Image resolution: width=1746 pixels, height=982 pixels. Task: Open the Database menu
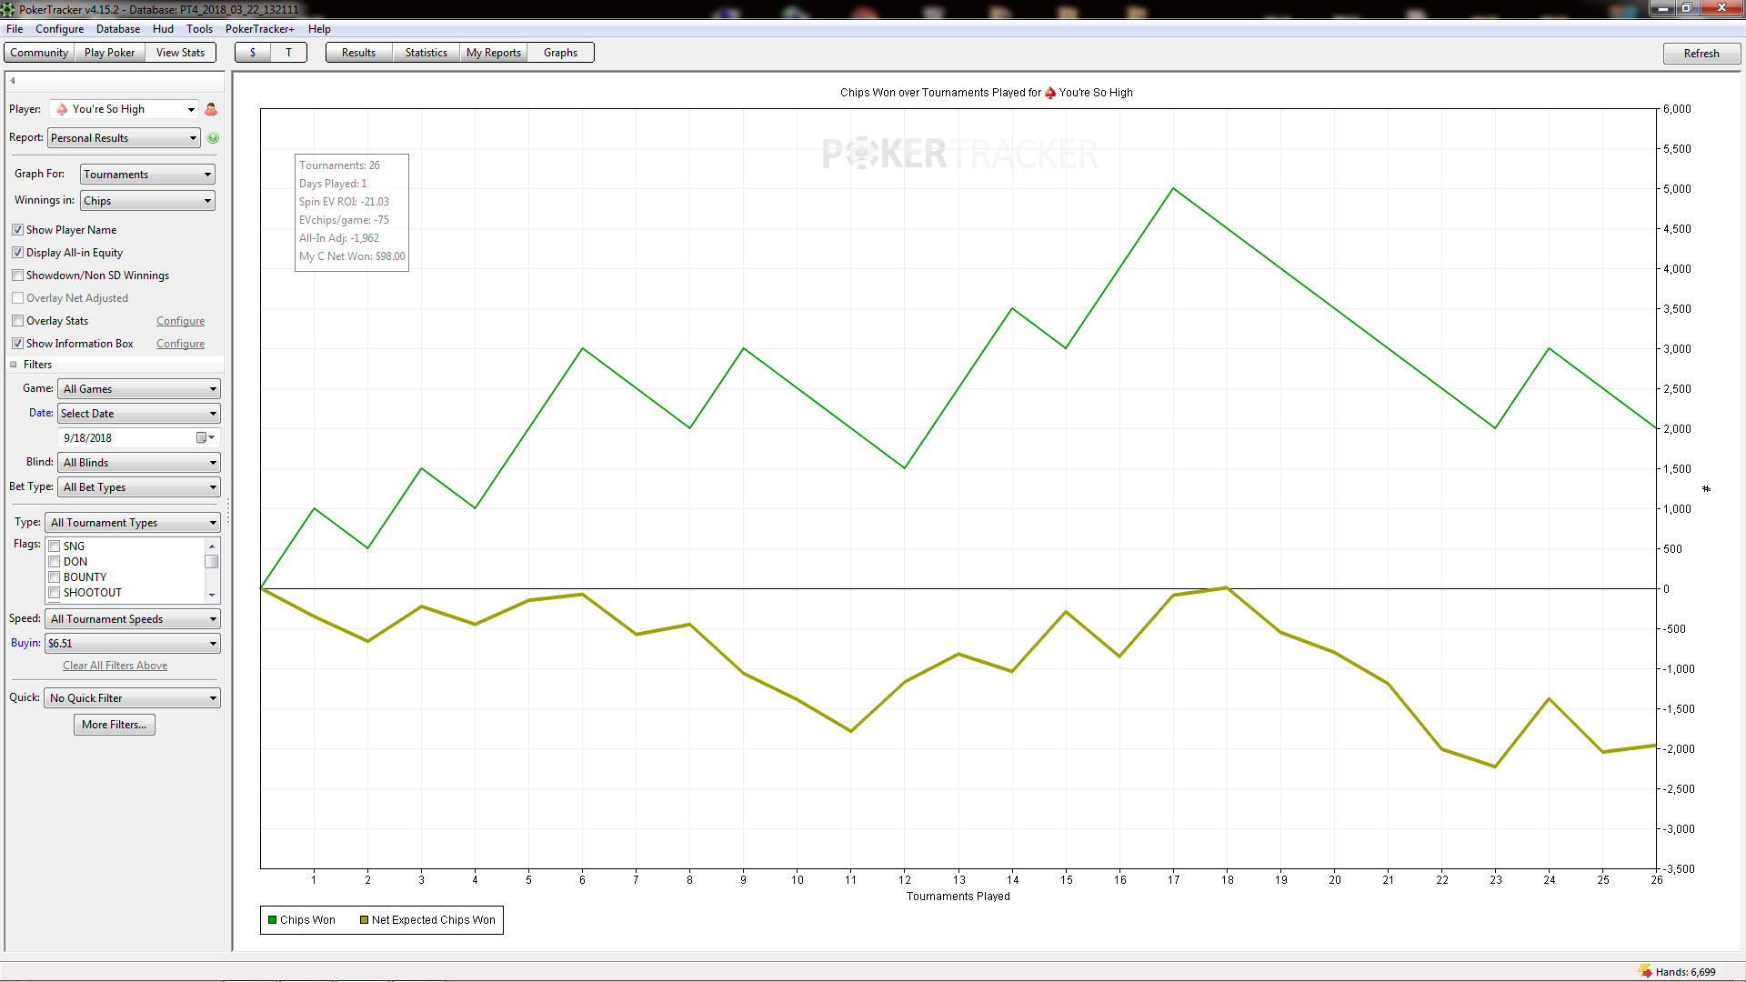pyautogui.click(x=118, y=29)
